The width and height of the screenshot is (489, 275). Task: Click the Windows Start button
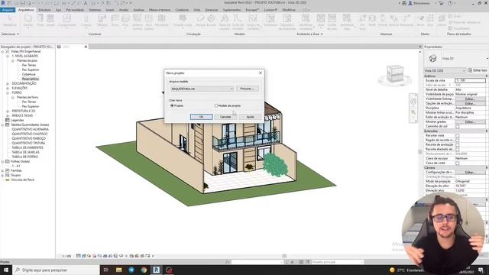click(6, 270)
